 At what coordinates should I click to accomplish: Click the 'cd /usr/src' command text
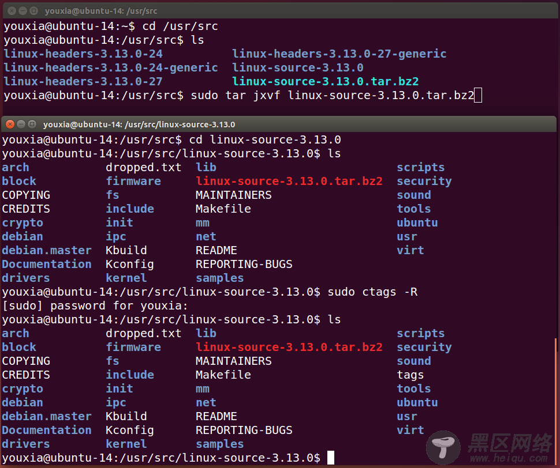tap(180, 27)
